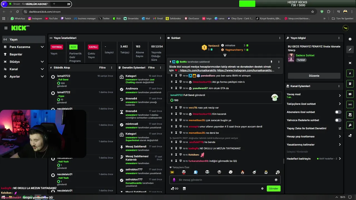Image resolution: width=356 pixels, height=200 pixels.
Task: Toggle the document widget icon in the right sidebar
Action: tap(350, 84)
